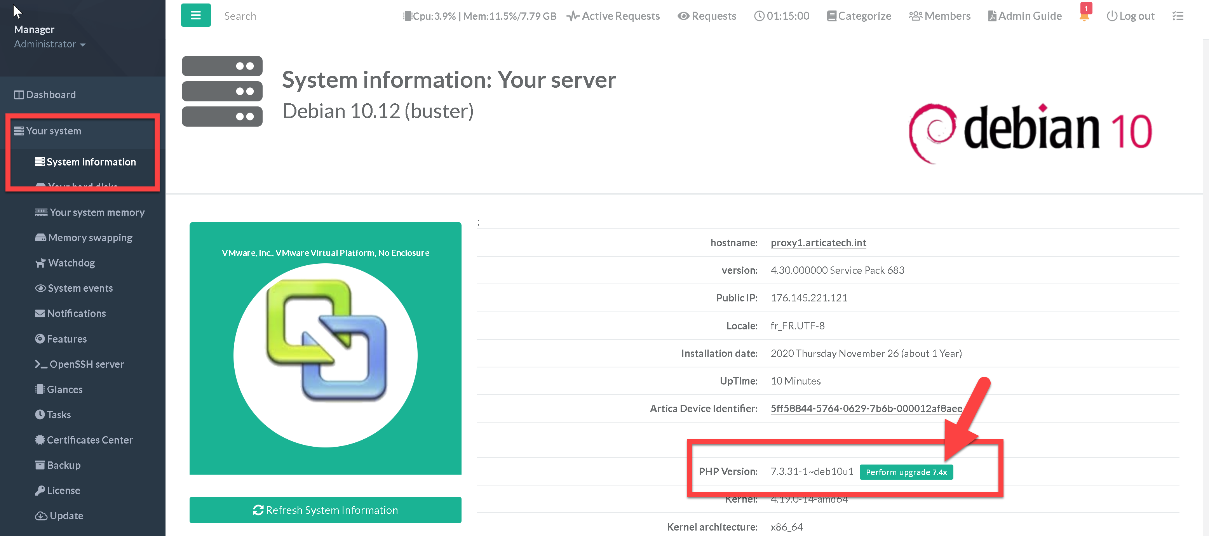Open the Admin Guide document

tap(1024, 16)
